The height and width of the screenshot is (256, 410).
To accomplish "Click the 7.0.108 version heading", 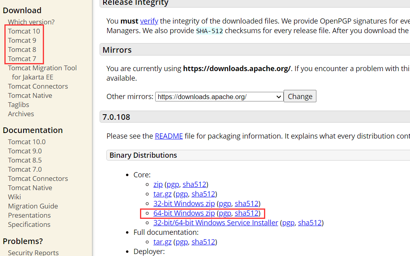I will click(x=116, y=117).
